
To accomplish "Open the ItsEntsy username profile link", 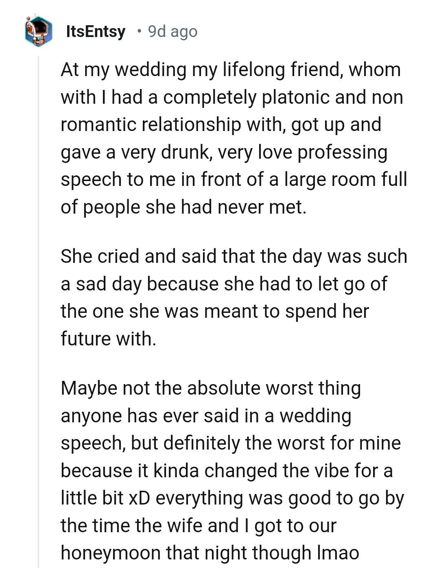I will pos(96,31).
